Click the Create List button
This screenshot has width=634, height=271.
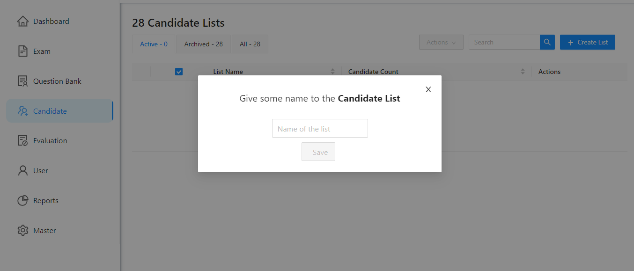[588, 42]
